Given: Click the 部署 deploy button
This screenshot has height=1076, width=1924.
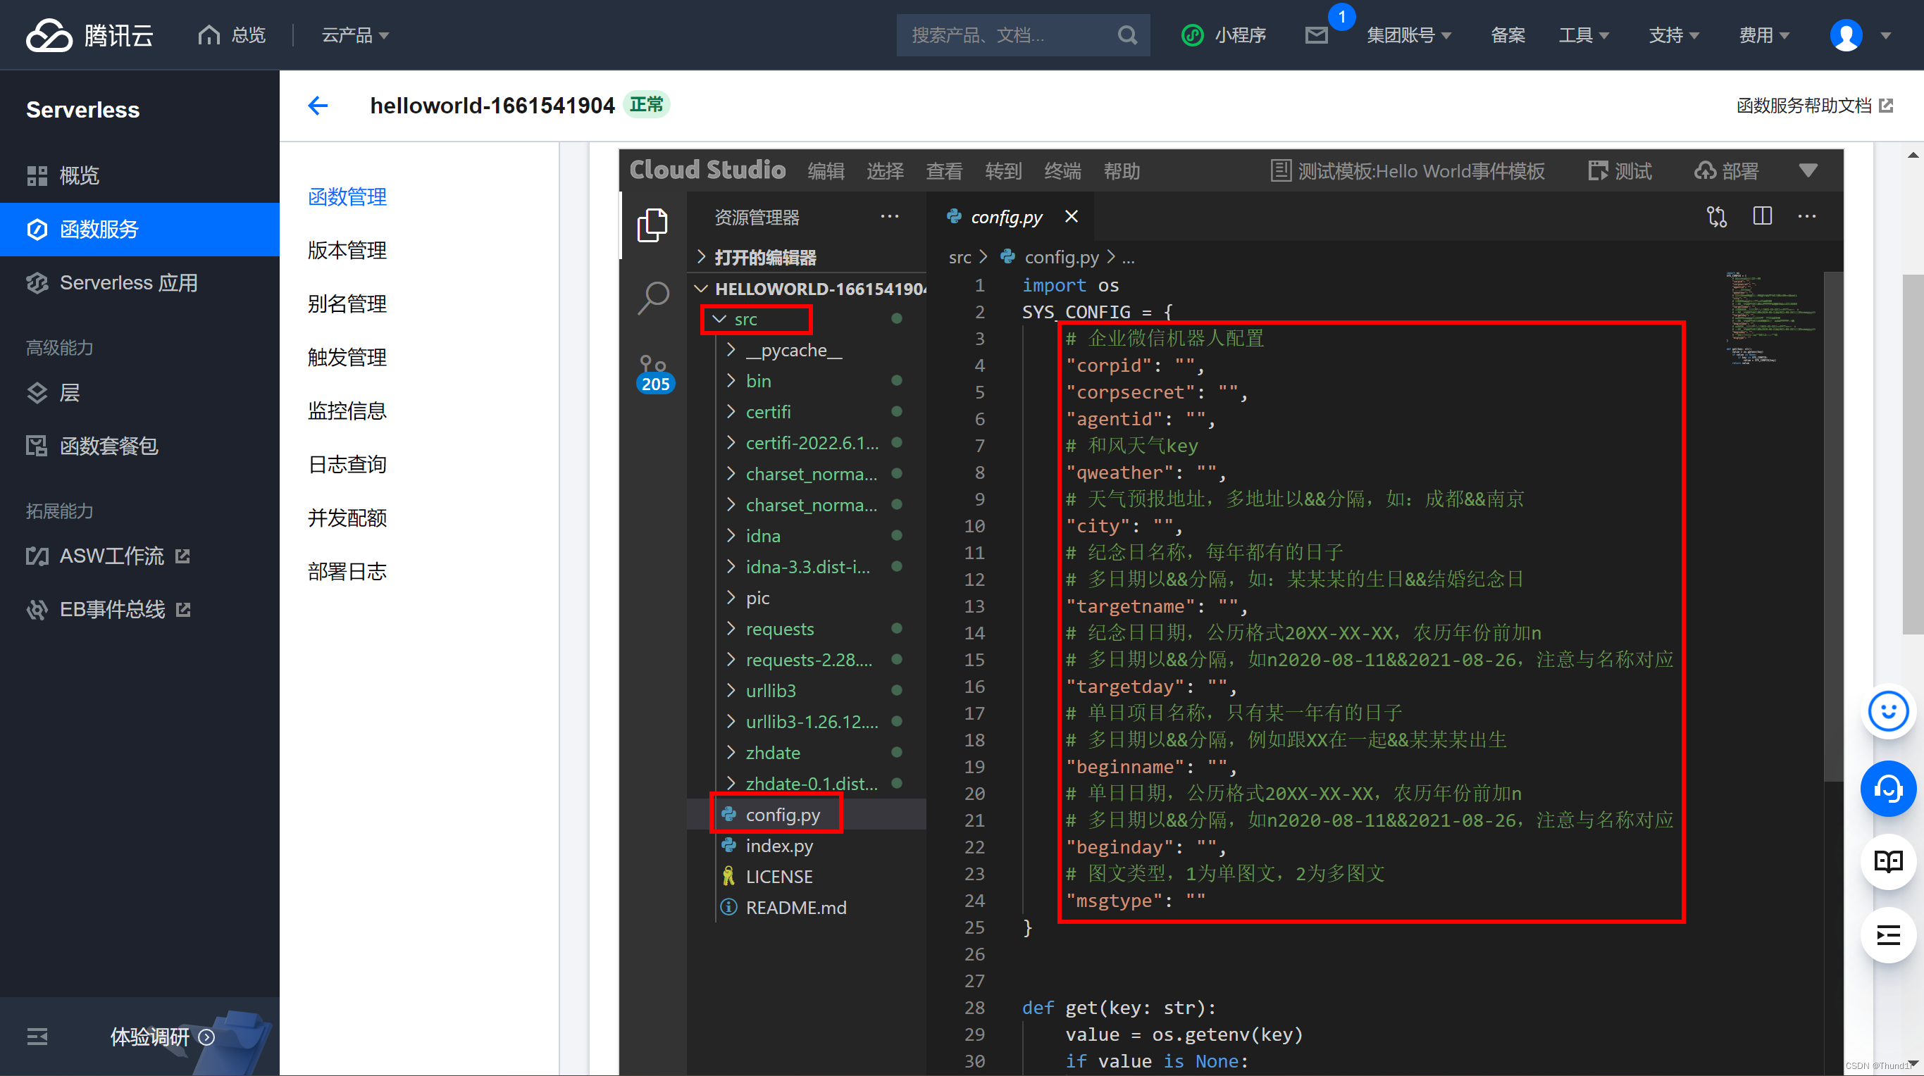Looking at the screenshot, I should pos(1726,171).
